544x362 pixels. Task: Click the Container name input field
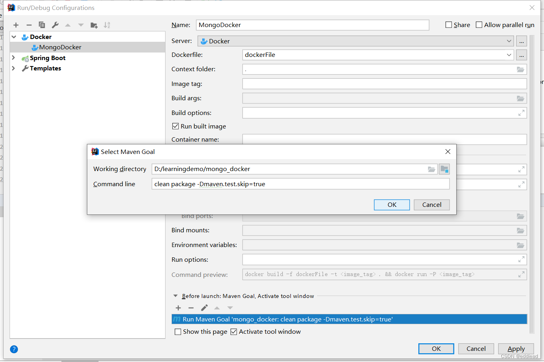click(x=384, y=140)
